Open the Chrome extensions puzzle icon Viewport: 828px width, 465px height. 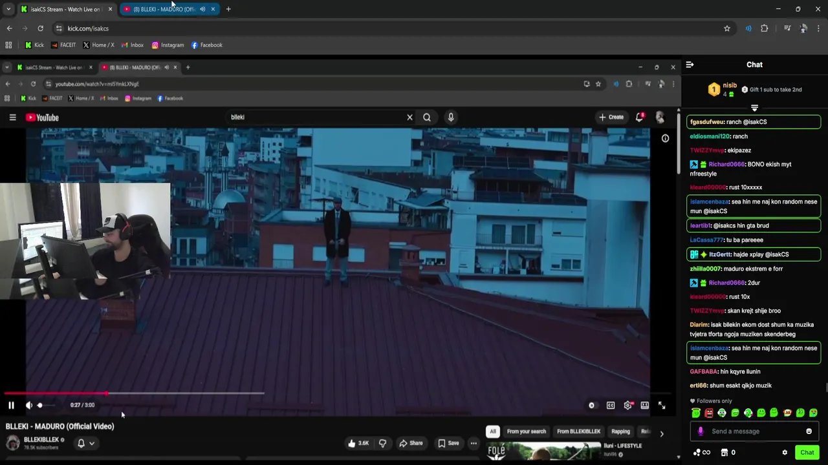click(764, 28)
